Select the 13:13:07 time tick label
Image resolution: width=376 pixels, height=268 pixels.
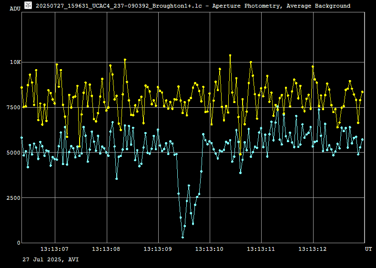coord(54,249)
